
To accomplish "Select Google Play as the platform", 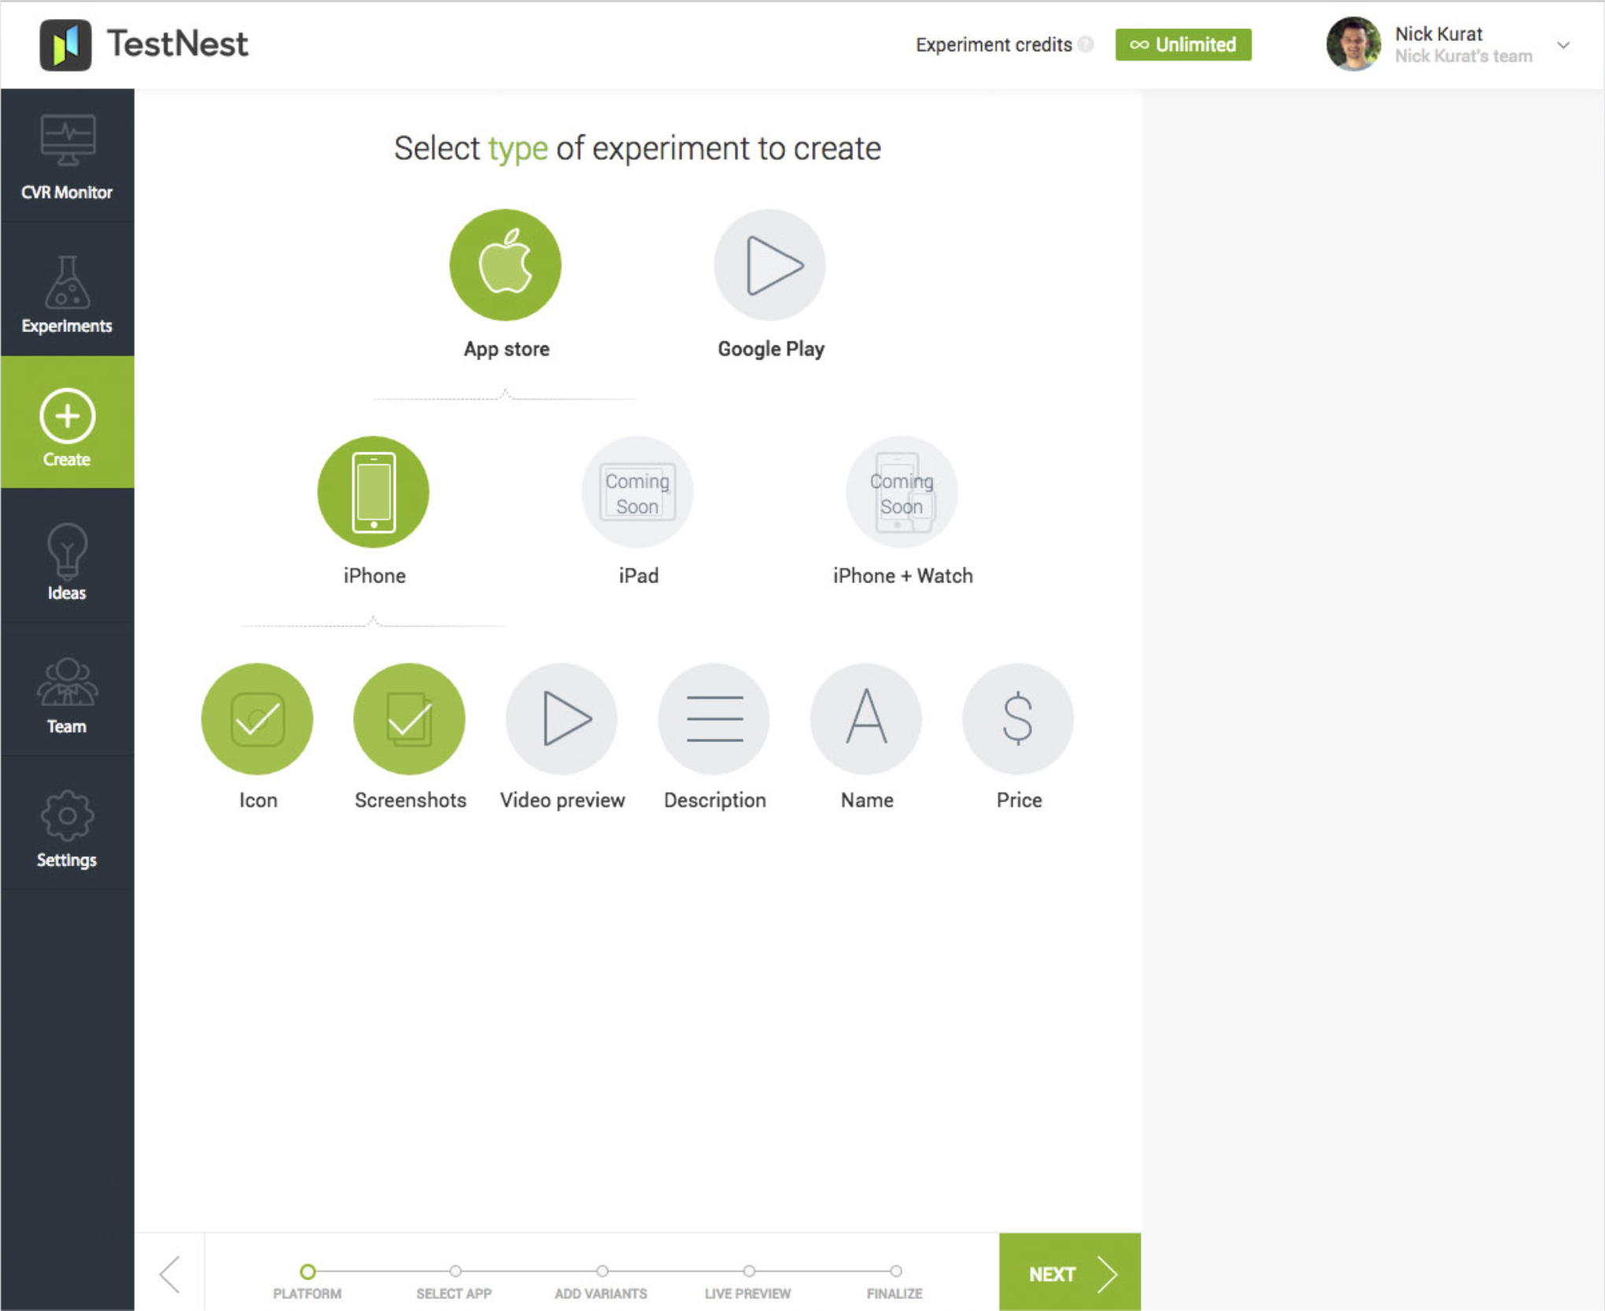I will coord(769,265).
